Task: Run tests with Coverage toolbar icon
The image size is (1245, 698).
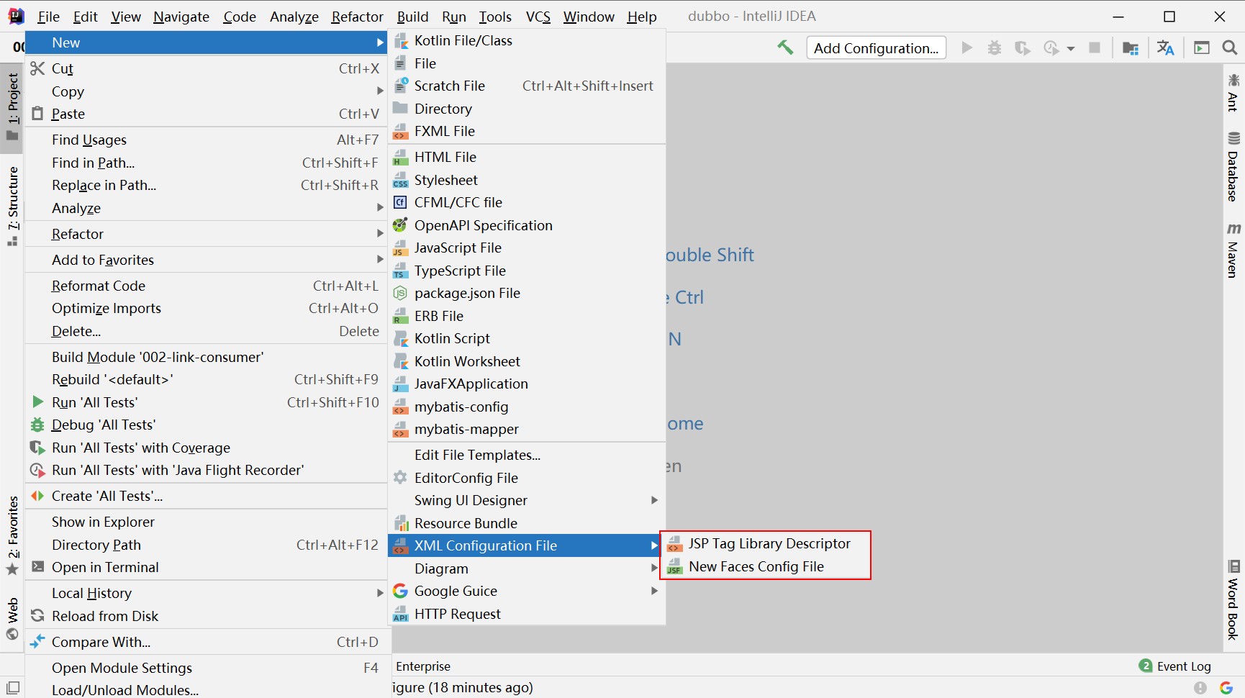Action: [x=1023, y=47]
